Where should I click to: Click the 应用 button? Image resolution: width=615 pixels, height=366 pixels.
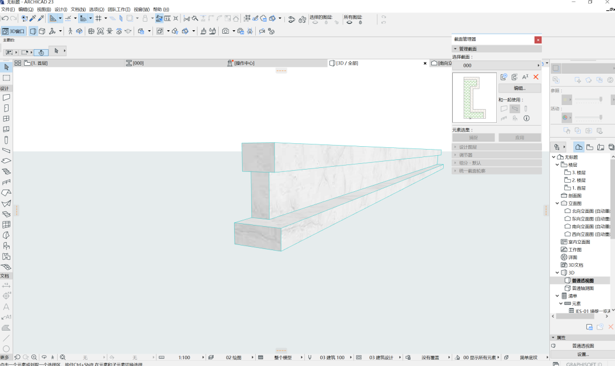click(520, 138)
